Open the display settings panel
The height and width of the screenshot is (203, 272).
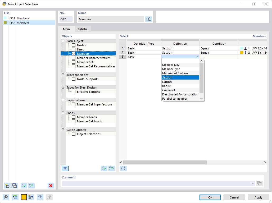pyautogui.click(x=40, y=197)
